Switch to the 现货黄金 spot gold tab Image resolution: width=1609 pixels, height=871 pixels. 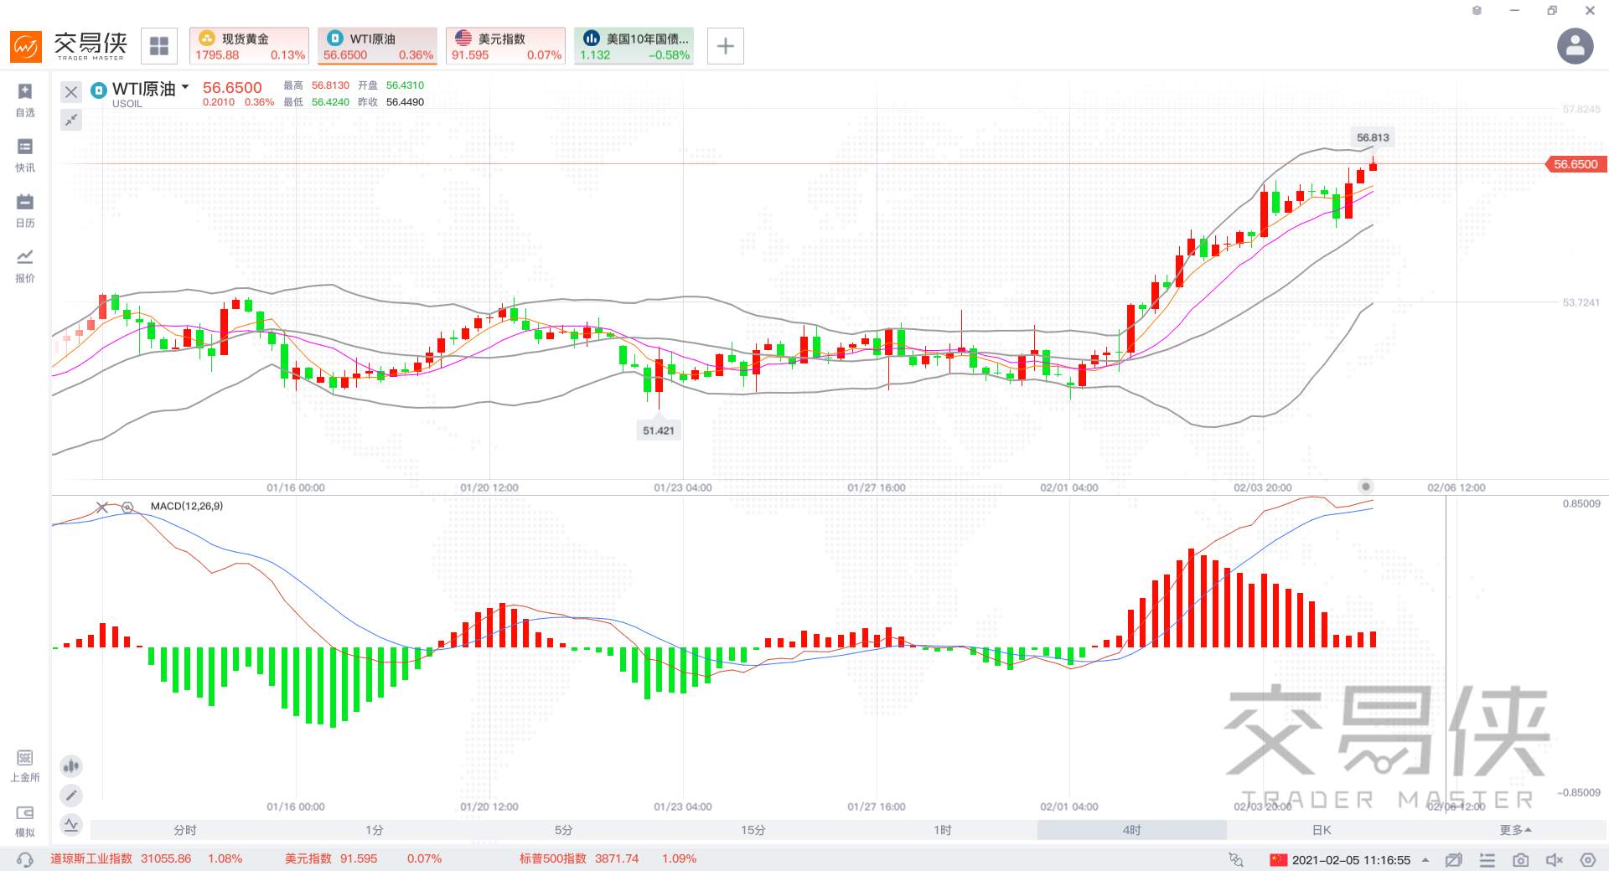(250, 46)
